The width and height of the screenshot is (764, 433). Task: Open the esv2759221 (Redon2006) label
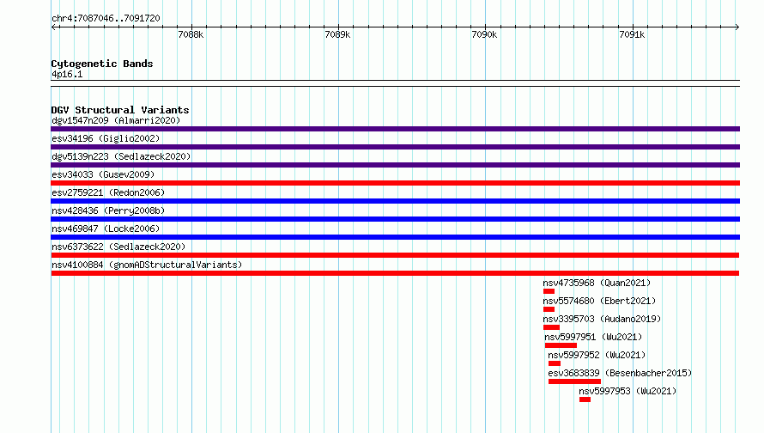[x=108, y=192]
